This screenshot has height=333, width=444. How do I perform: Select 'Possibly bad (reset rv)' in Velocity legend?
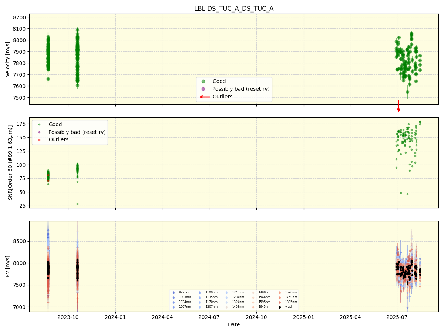(x=241, y=89)
